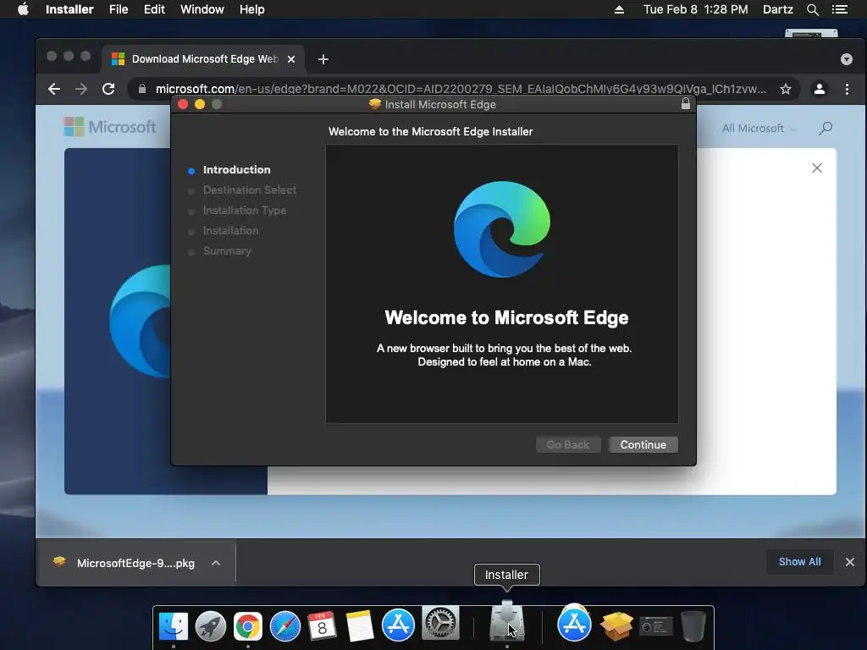Viewport: 867px width, 650px height.
Task: Click the Chrome forward arrow
Action: tap(81, 89)
